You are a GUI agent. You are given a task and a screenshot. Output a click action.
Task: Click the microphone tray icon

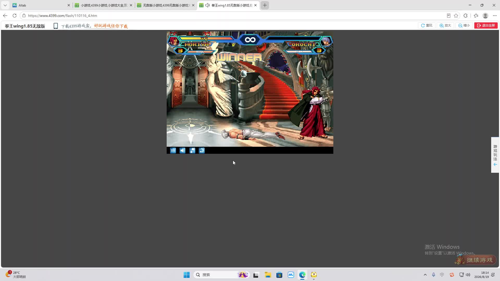[434, 275]
